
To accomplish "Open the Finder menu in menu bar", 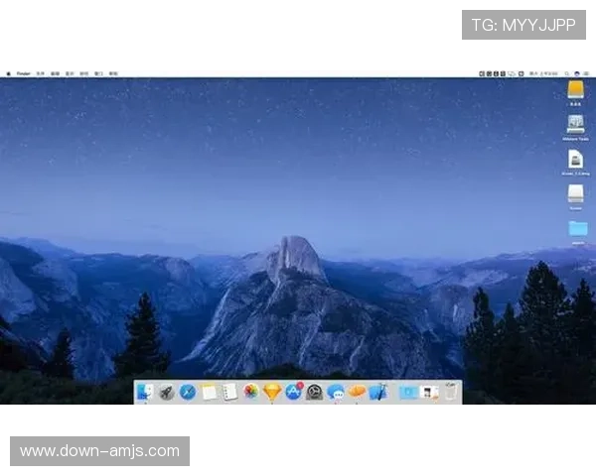I will click(x=23, y=73).
